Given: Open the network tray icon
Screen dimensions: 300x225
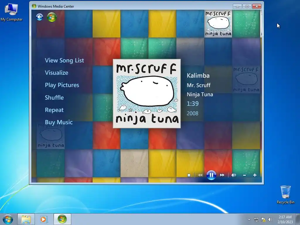Looking at the screenshot, I should point(256,219).
